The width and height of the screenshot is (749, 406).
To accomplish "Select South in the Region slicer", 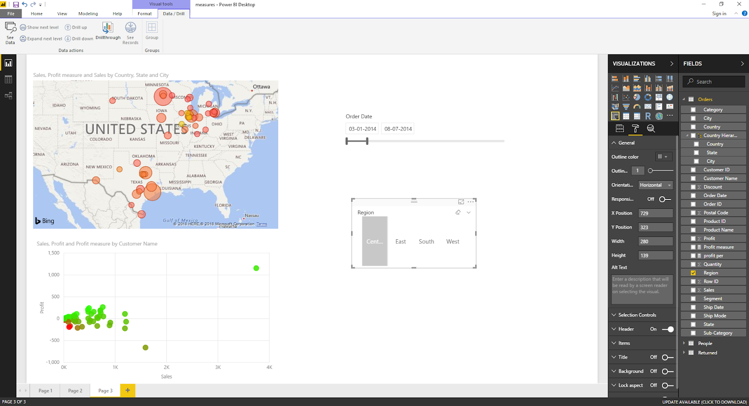I will pos(426,242).
